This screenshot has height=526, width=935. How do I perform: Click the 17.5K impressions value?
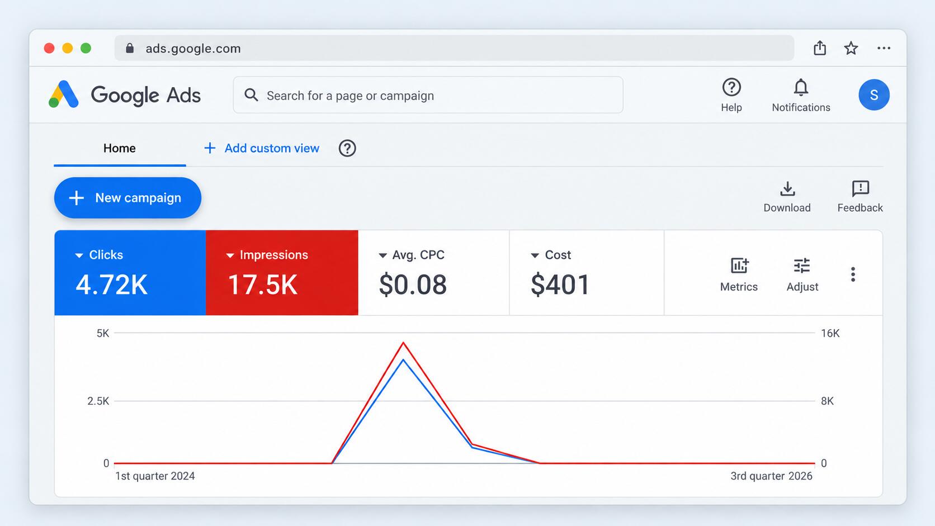(x=263, y=285)
